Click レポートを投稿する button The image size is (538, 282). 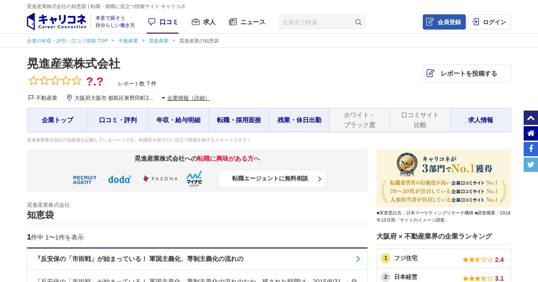tap(466, 73)
